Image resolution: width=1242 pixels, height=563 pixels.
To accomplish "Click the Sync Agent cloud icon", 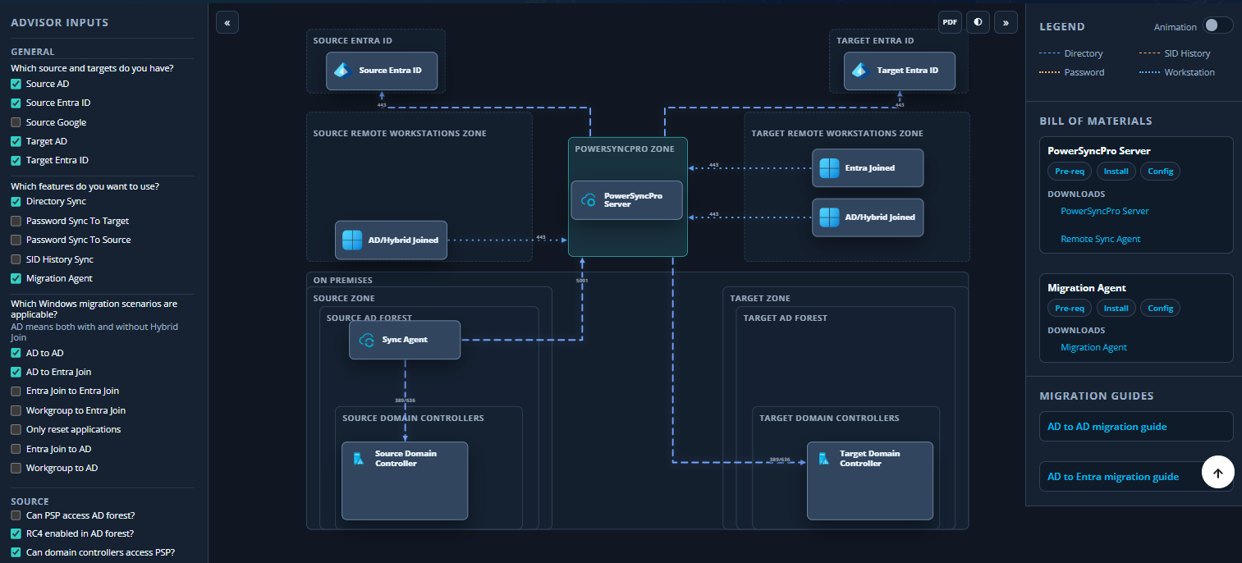I will (x=367, y=340).
